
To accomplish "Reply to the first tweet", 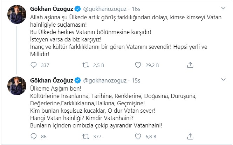I will click(34, 65).
